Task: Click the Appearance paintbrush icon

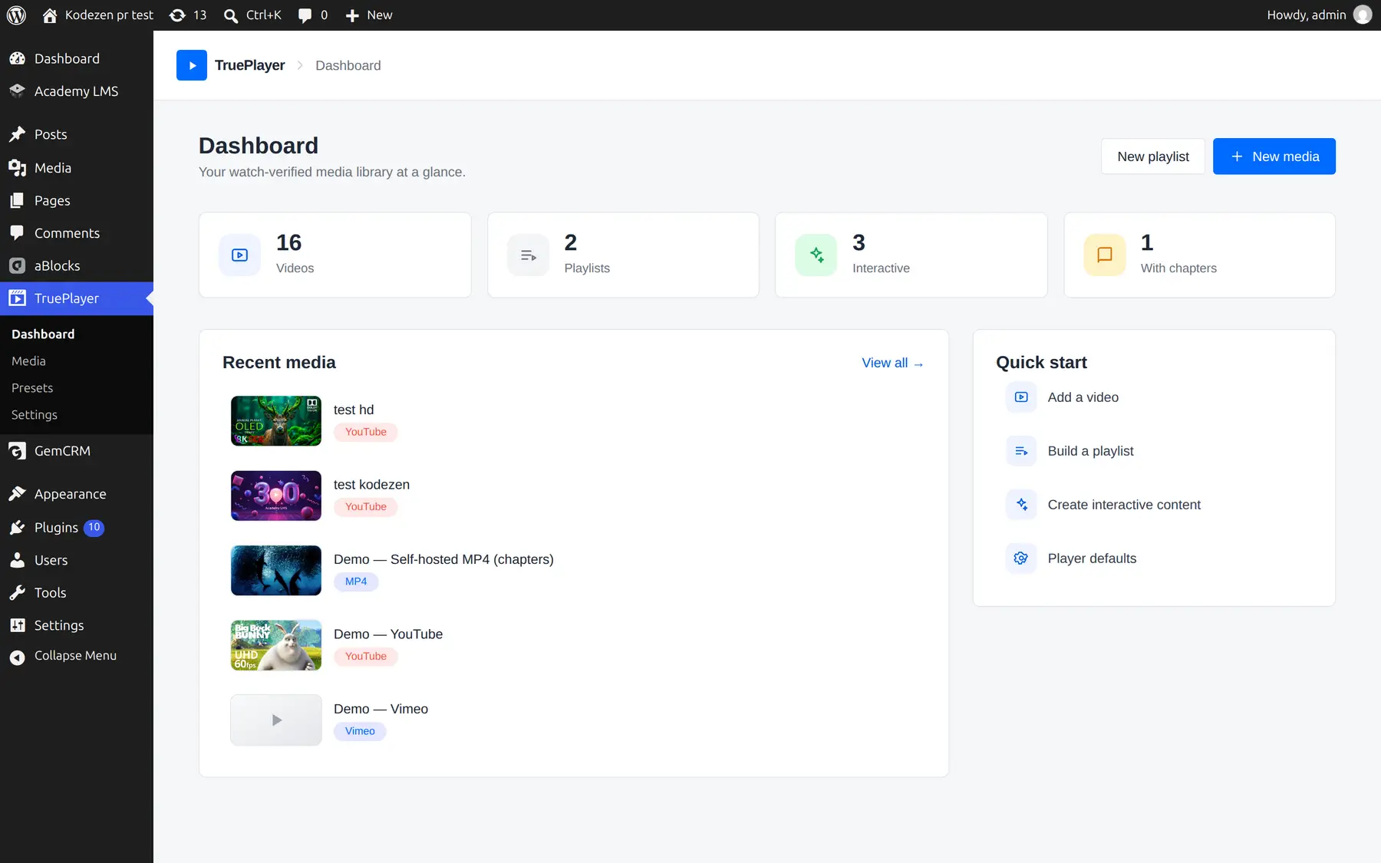Action: 17,494
